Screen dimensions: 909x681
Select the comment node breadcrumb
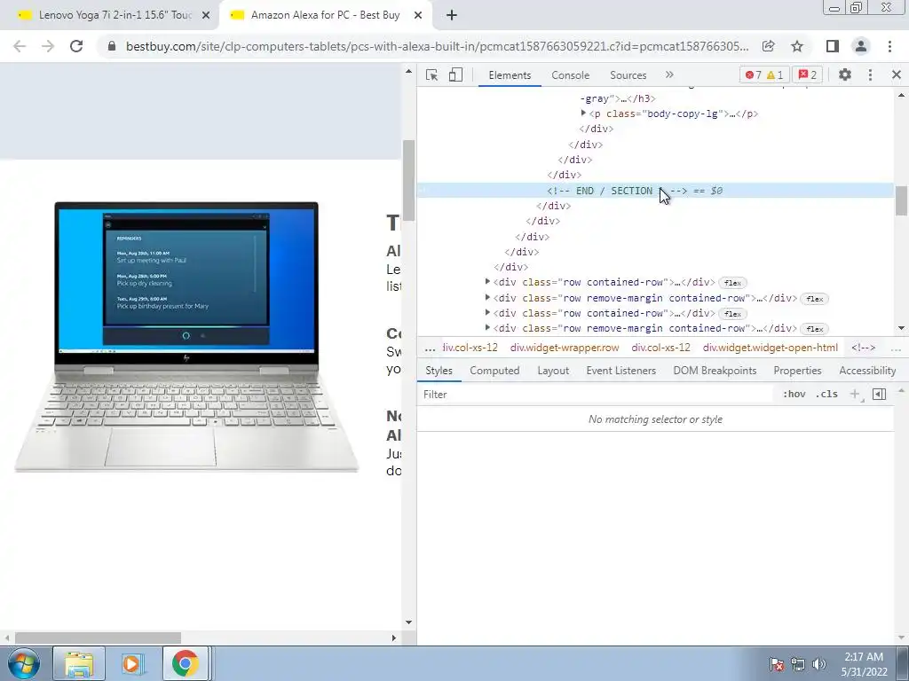pyautogui.click(x=863, y=348)
